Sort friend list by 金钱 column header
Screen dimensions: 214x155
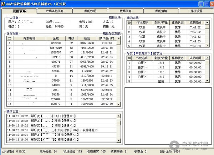point(55,38)
